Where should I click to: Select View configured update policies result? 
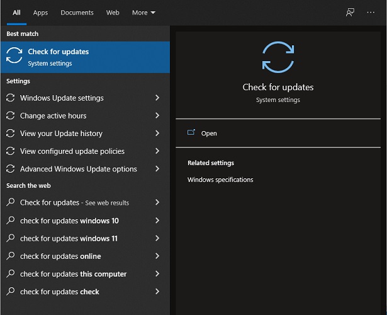coord(72,151)
